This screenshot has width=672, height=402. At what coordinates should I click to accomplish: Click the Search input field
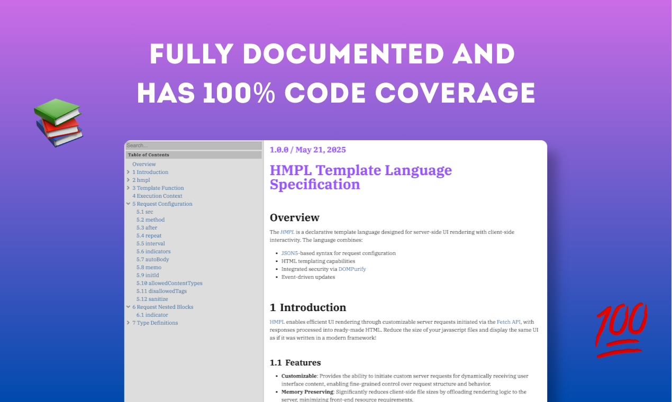point(194,145)
